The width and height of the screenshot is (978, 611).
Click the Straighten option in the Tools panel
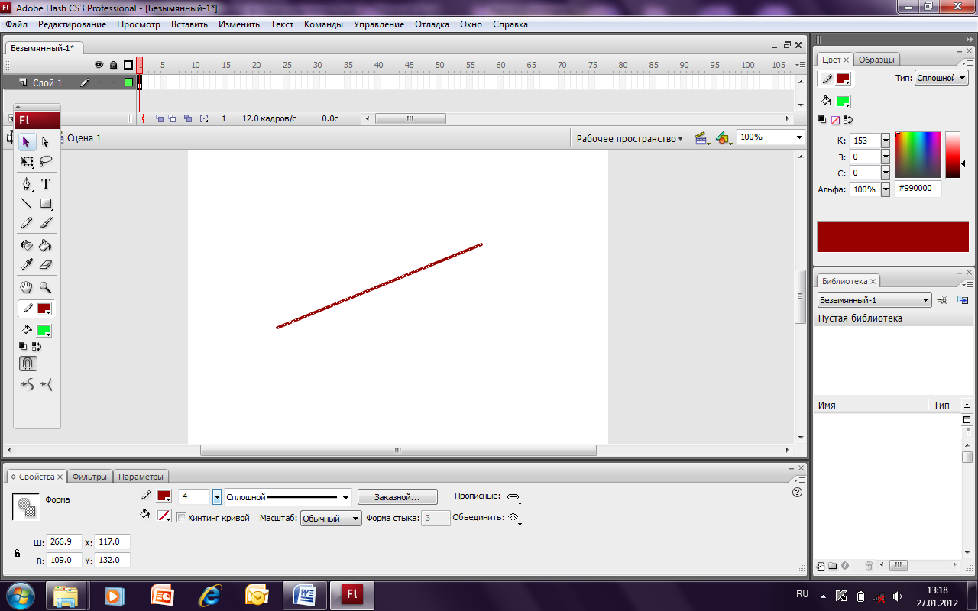46,385
